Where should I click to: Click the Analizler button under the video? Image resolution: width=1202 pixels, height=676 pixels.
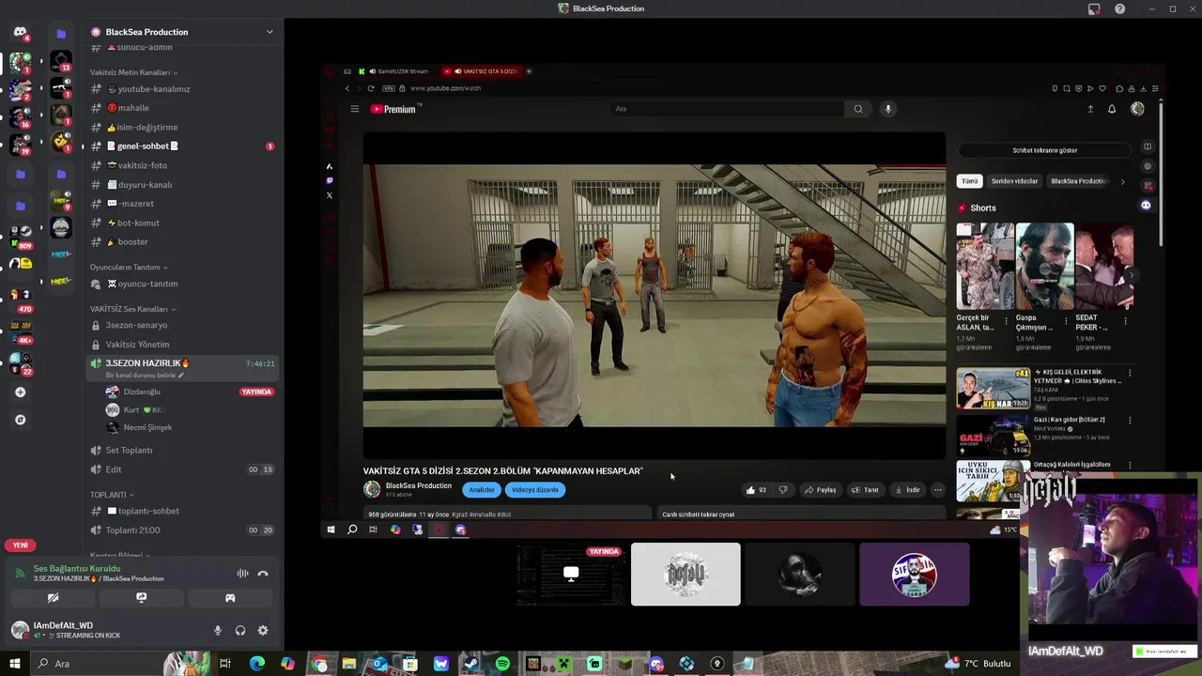point(482,490)
